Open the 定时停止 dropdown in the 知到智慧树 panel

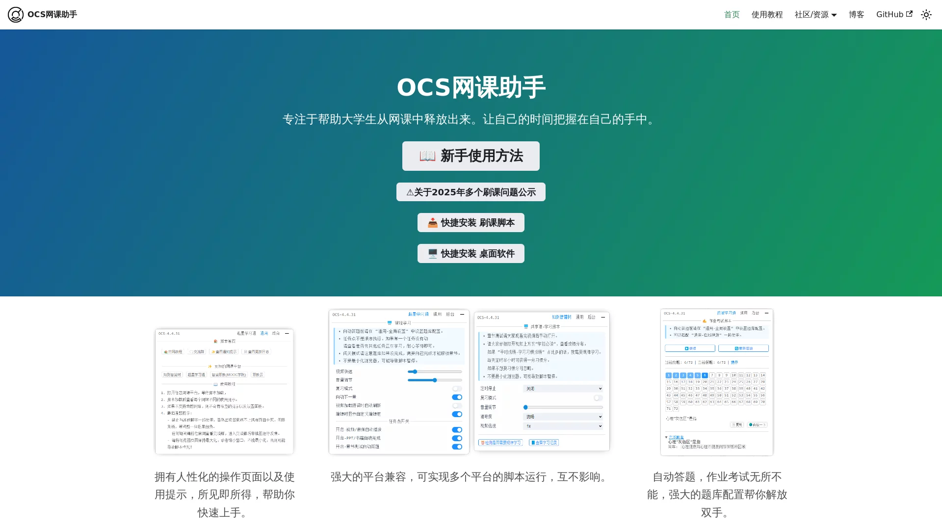(562, 388)
